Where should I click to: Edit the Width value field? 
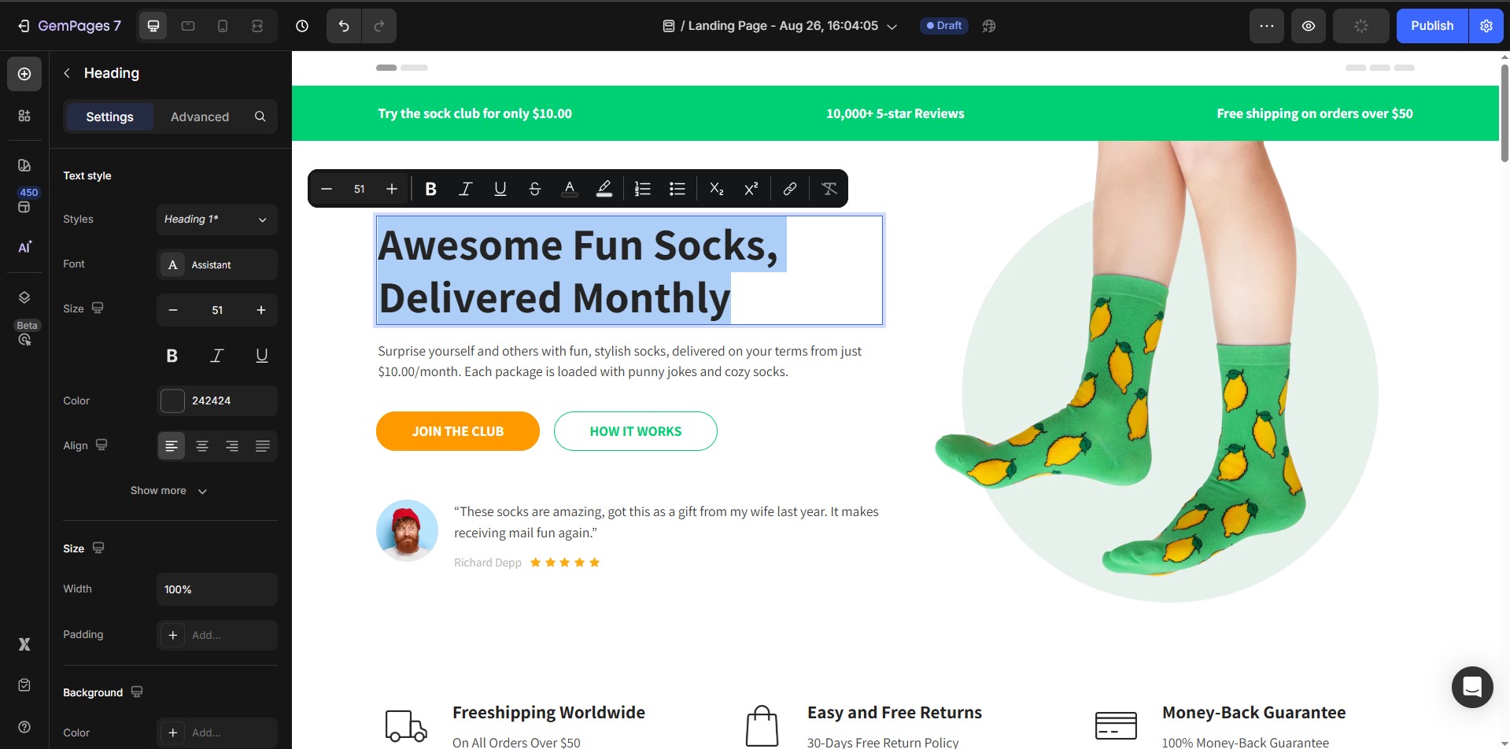pos(216,588)
